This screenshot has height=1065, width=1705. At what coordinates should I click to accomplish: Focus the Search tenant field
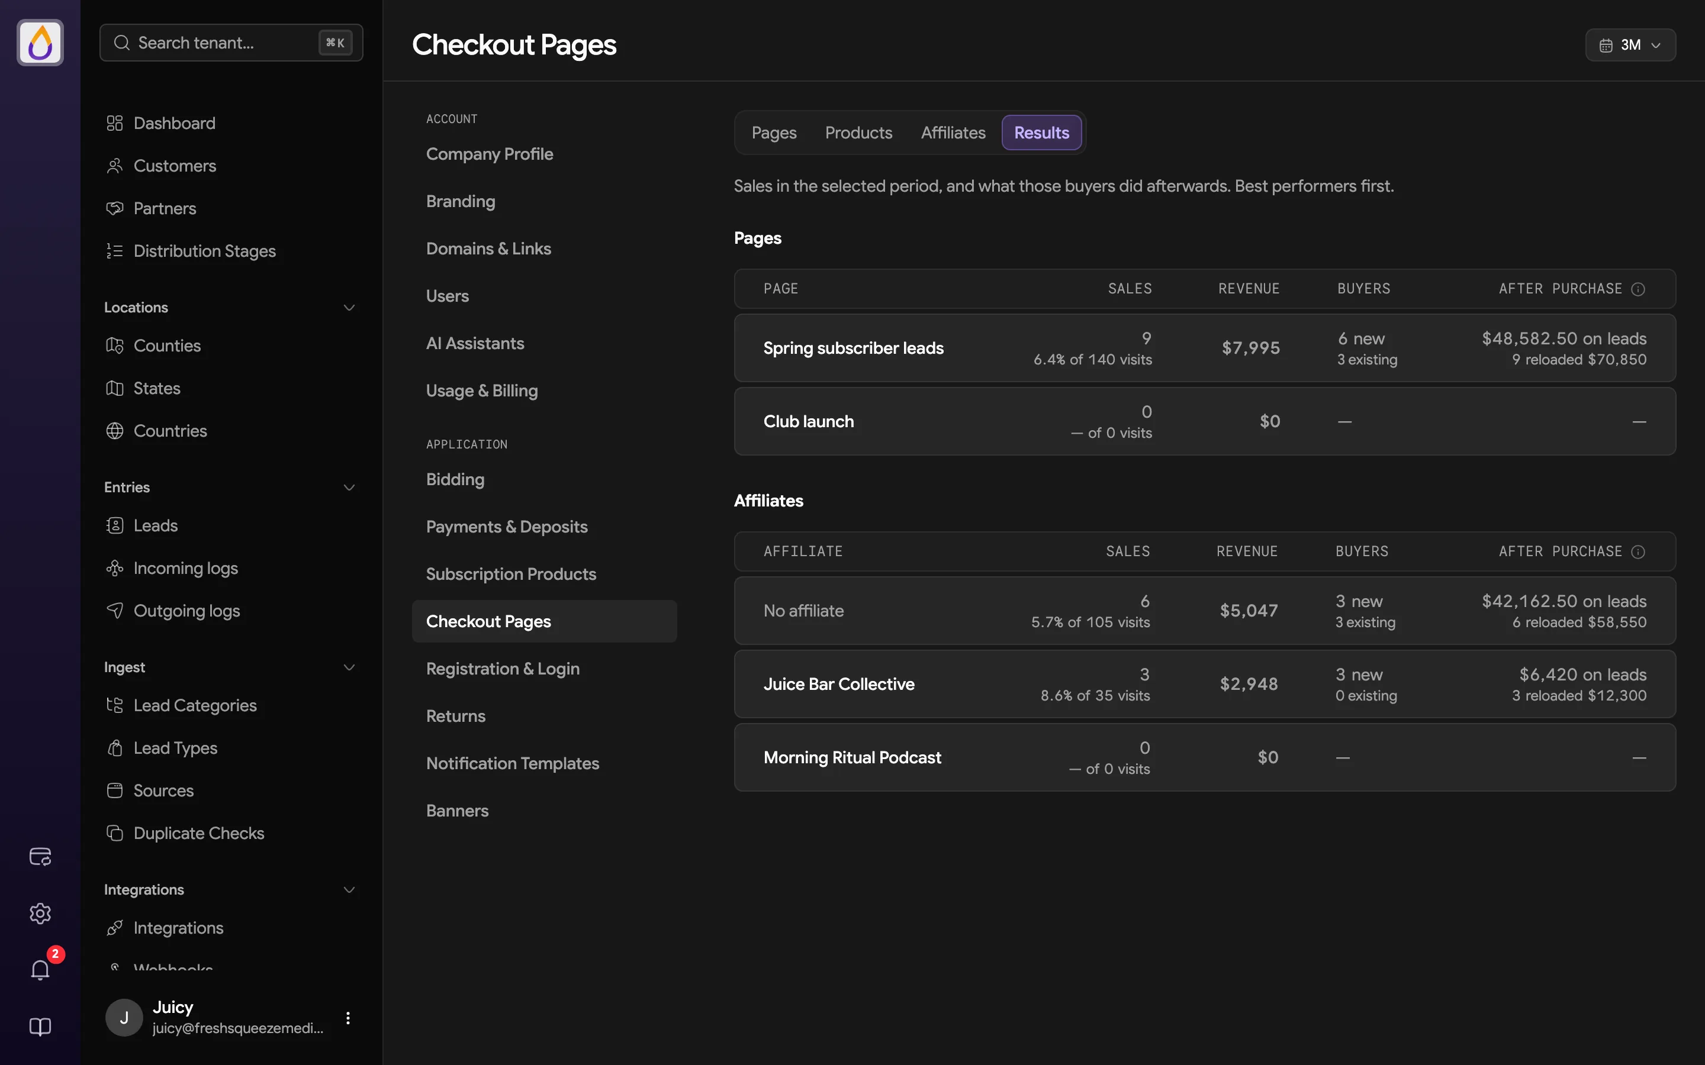[231, 43]
